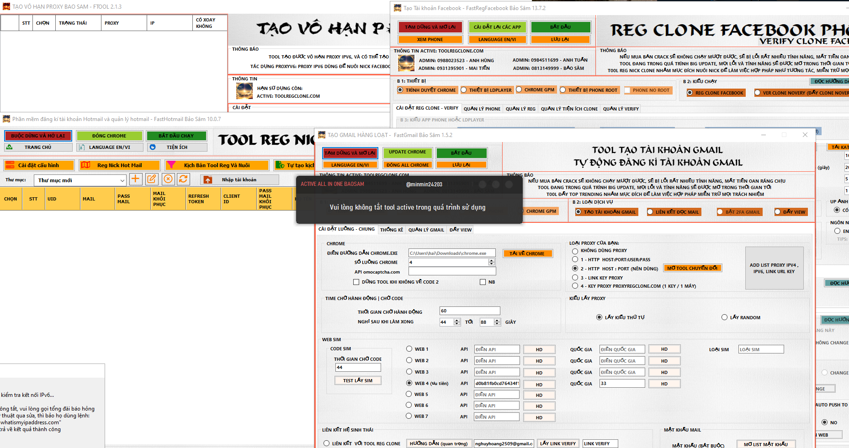Click the SỐ LUỒNG CHROME spinner arrows
Image resolution: width=849 pixels, height=448 pixels.
pos(492,263)
